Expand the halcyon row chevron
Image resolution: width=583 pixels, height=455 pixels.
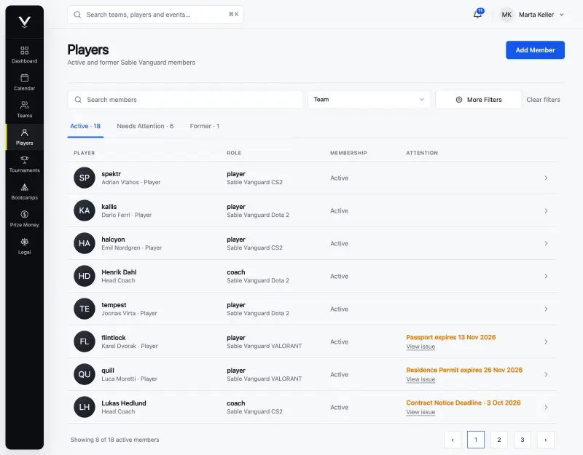[x=546, y=243]
